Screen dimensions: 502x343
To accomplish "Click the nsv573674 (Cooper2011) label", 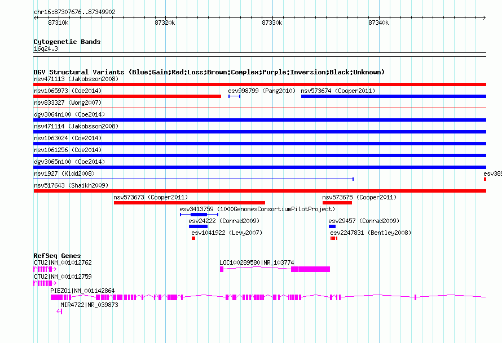I will point(338,91).
